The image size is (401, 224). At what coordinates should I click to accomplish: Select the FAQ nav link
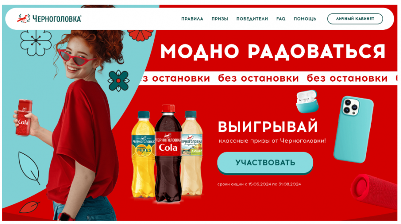[281, 19]
